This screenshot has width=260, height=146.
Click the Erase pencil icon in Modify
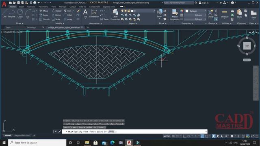pos(78,11)
